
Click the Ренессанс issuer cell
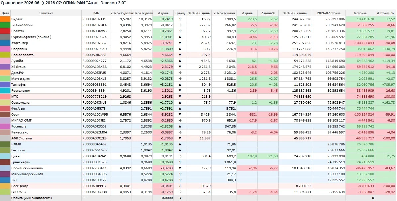46,132
